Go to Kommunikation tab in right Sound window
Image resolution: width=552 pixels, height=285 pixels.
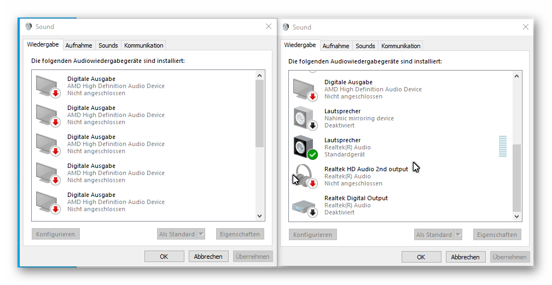coord(400,46)
